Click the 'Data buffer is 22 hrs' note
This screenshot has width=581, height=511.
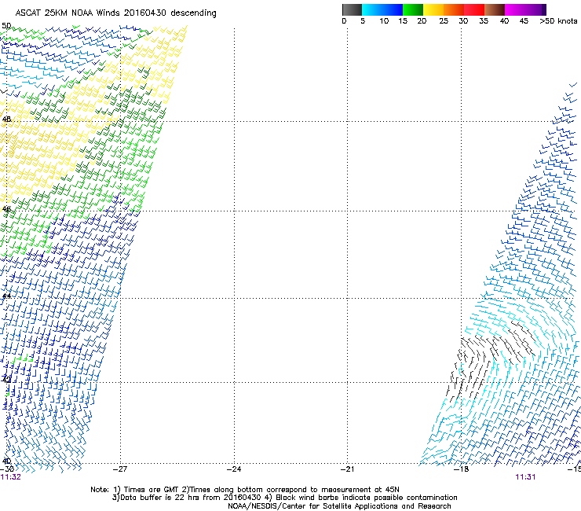[x=284, y=498]
